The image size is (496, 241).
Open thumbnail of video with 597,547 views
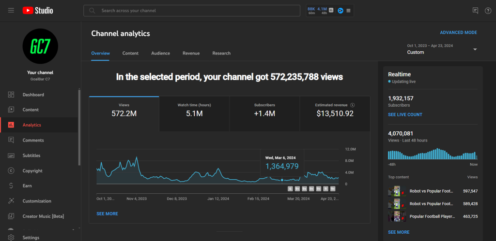coord(397,191)
